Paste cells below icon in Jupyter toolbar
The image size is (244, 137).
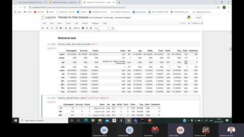61,28
